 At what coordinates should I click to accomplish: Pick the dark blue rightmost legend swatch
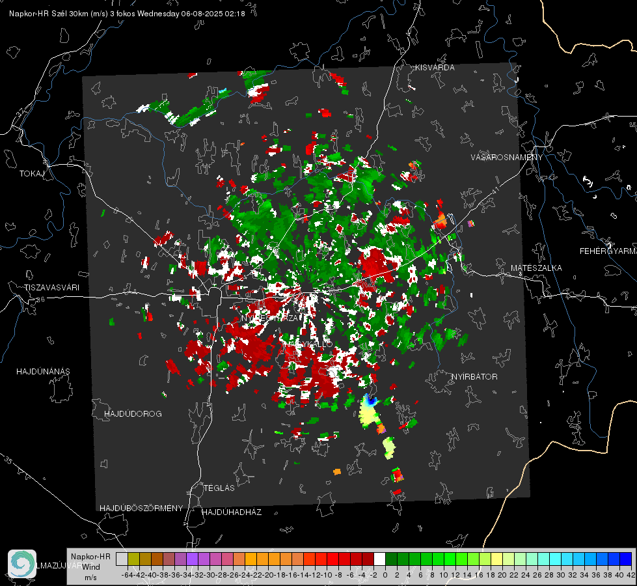point(626,559)
